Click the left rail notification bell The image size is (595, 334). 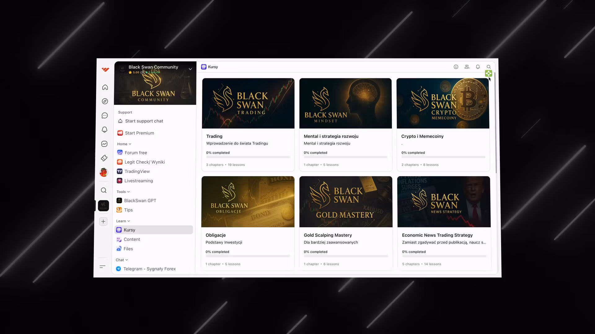(x=105, y=130)
